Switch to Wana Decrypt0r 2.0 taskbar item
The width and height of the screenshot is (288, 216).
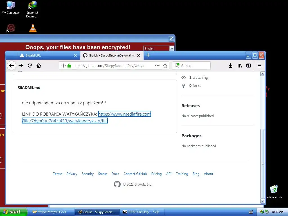52,212
